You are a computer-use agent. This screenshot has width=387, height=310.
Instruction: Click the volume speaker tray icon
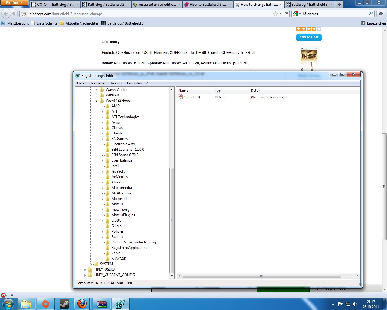click(x=355, y=304)
